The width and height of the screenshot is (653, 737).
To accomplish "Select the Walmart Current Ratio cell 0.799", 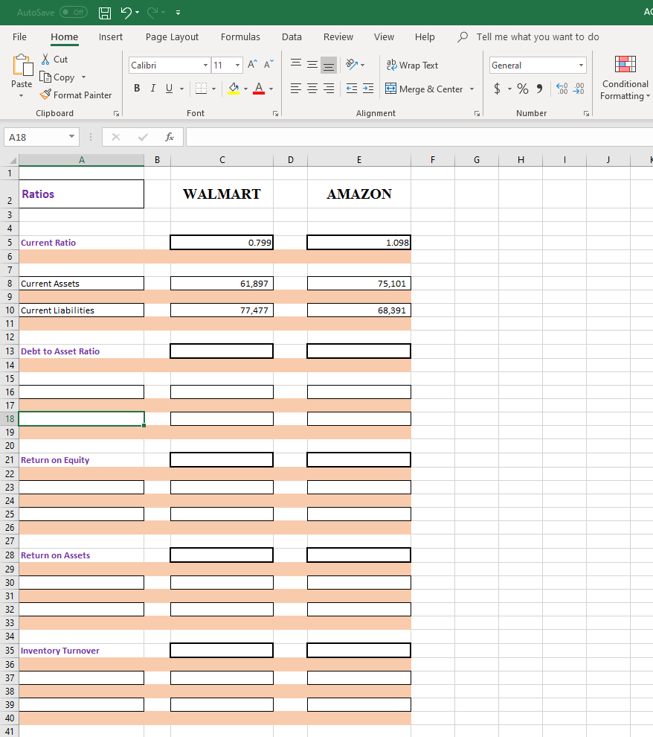I will (x=222, y=243).
